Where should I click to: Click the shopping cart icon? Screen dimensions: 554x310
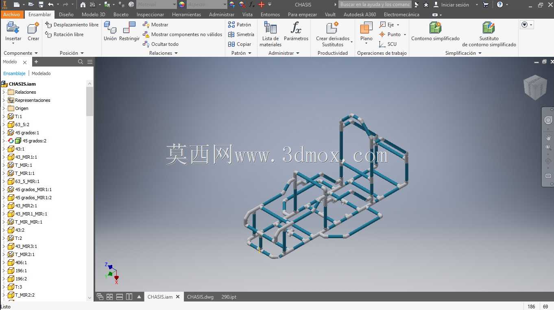pos(486,4)
